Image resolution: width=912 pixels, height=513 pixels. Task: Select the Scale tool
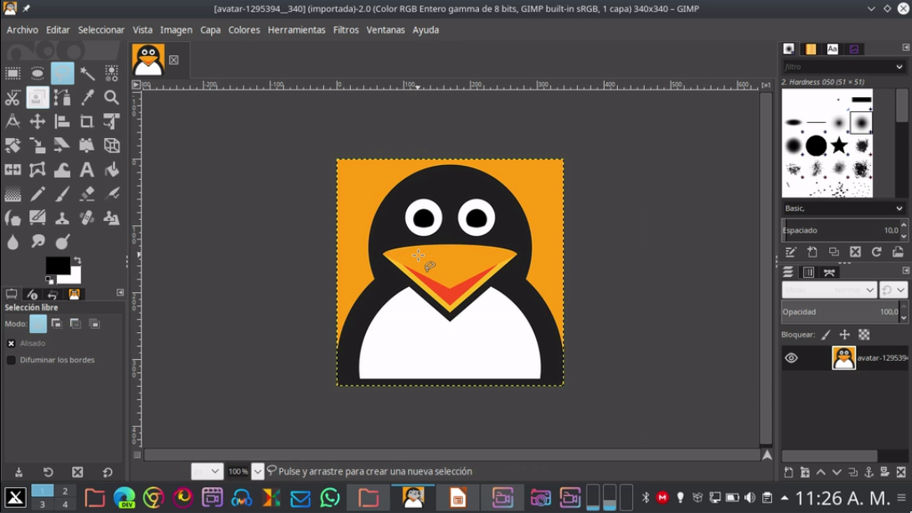(37, 146)
